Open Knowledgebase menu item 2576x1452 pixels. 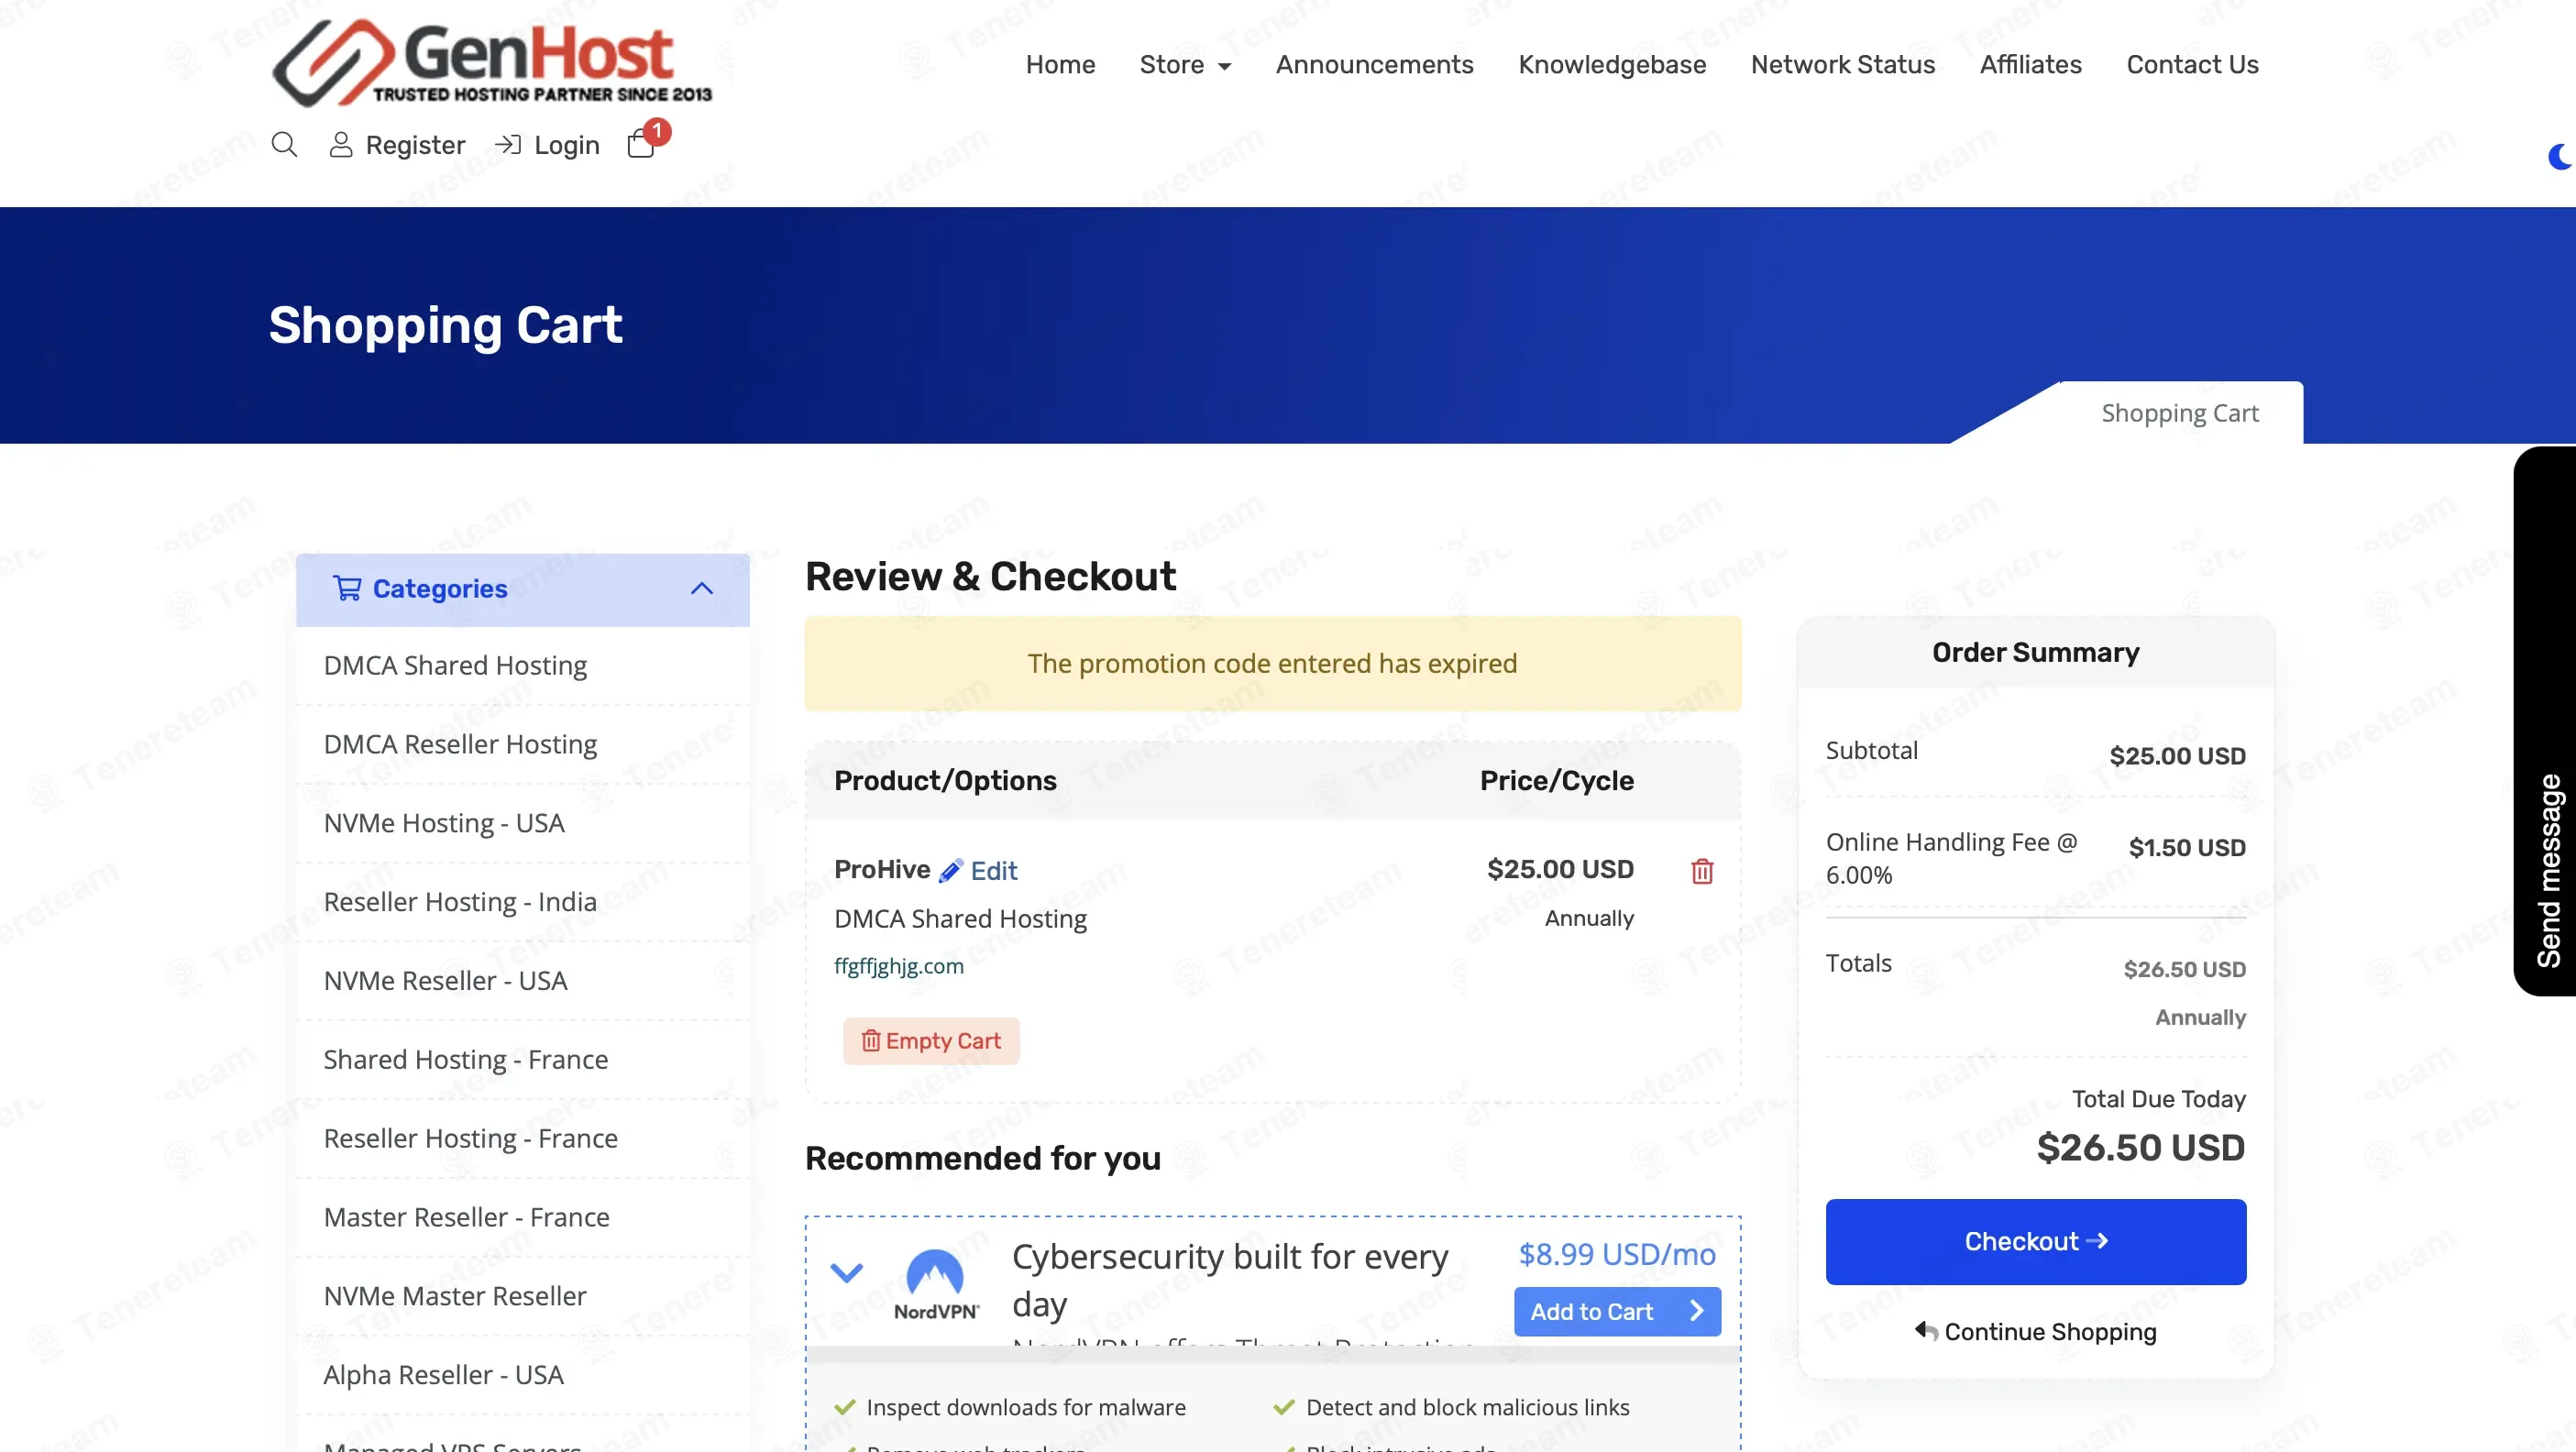point(1612,64)
